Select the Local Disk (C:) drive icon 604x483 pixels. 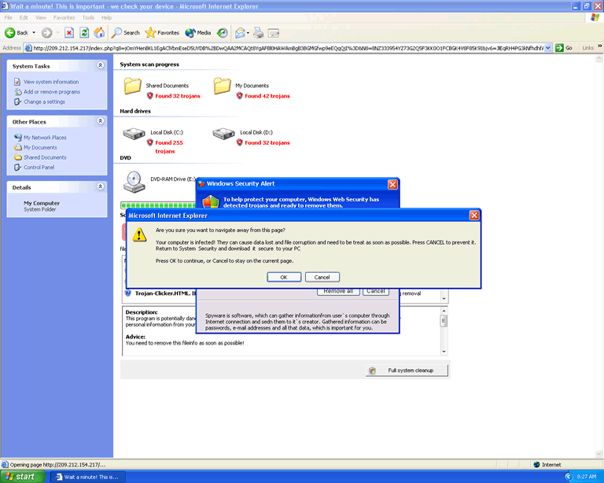132,134
